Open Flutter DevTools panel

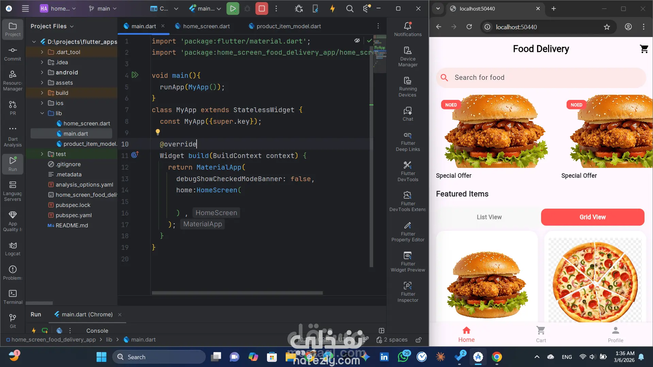pyautogui.click(x=408, y=171)
